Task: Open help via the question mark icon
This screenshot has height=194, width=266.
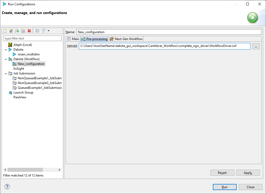Action: point(7,187)
